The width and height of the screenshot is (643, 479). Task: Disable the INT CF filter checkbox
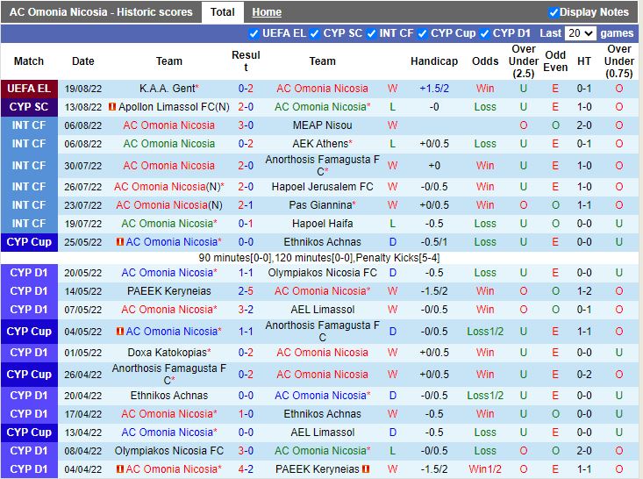371,33
